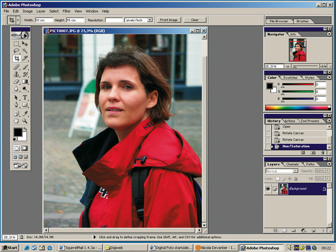
Task: Select the Eyedropper tool
Action: pyautogui.click(x=25, y=114)
